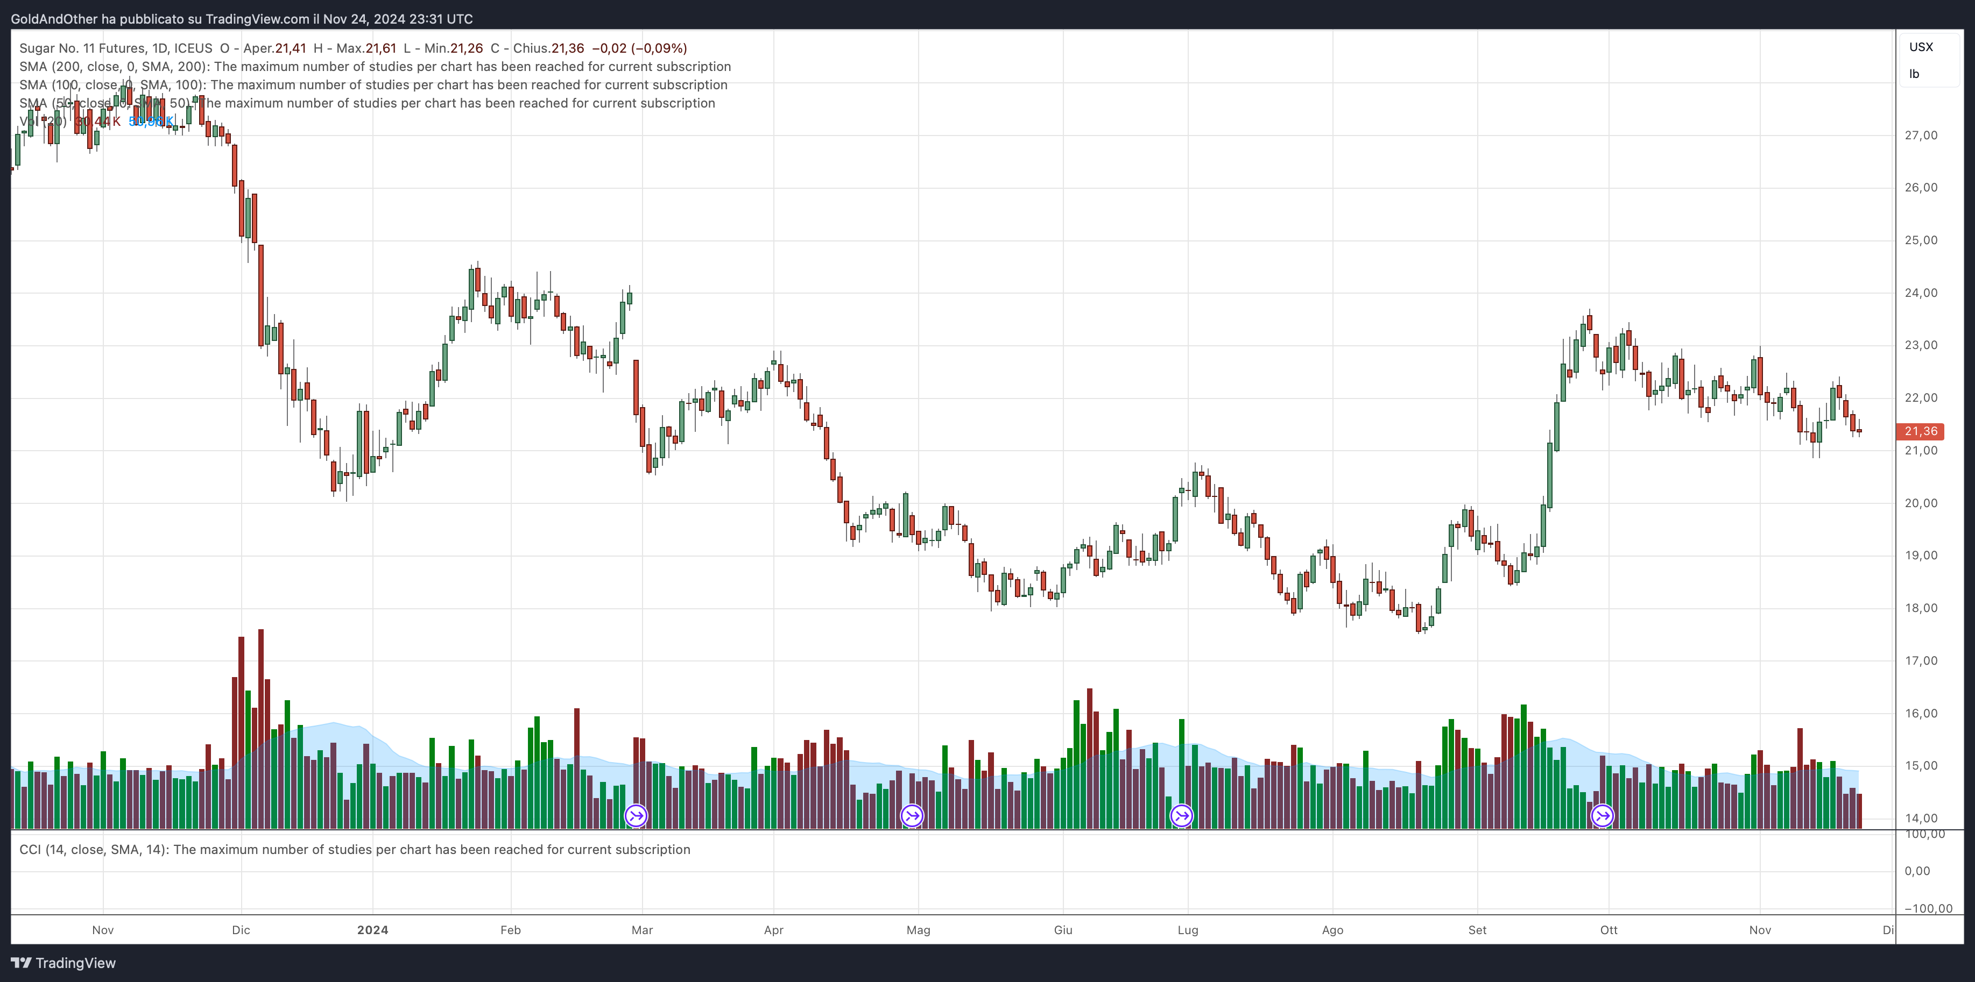The image size is (1975, 982).
Task: Click the contract roll marker near Lug
Action: pyautogui.click(x=1181, y=816)
